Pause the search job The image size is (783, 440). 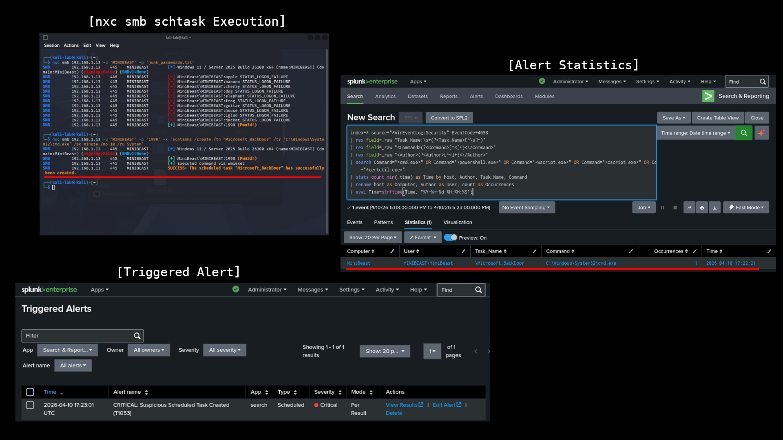click(662, 208)
